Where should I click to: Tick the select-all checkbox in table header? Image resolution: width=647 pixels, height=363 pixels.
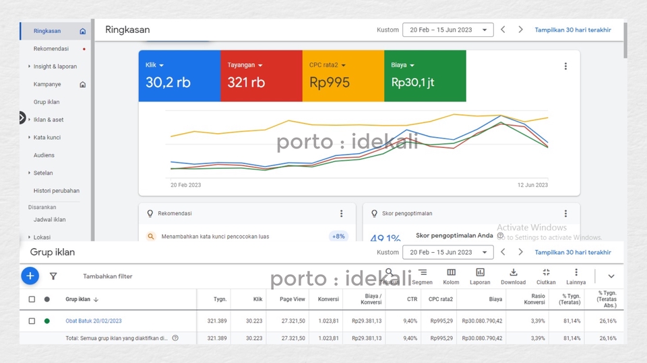click(x=32, y=299)
